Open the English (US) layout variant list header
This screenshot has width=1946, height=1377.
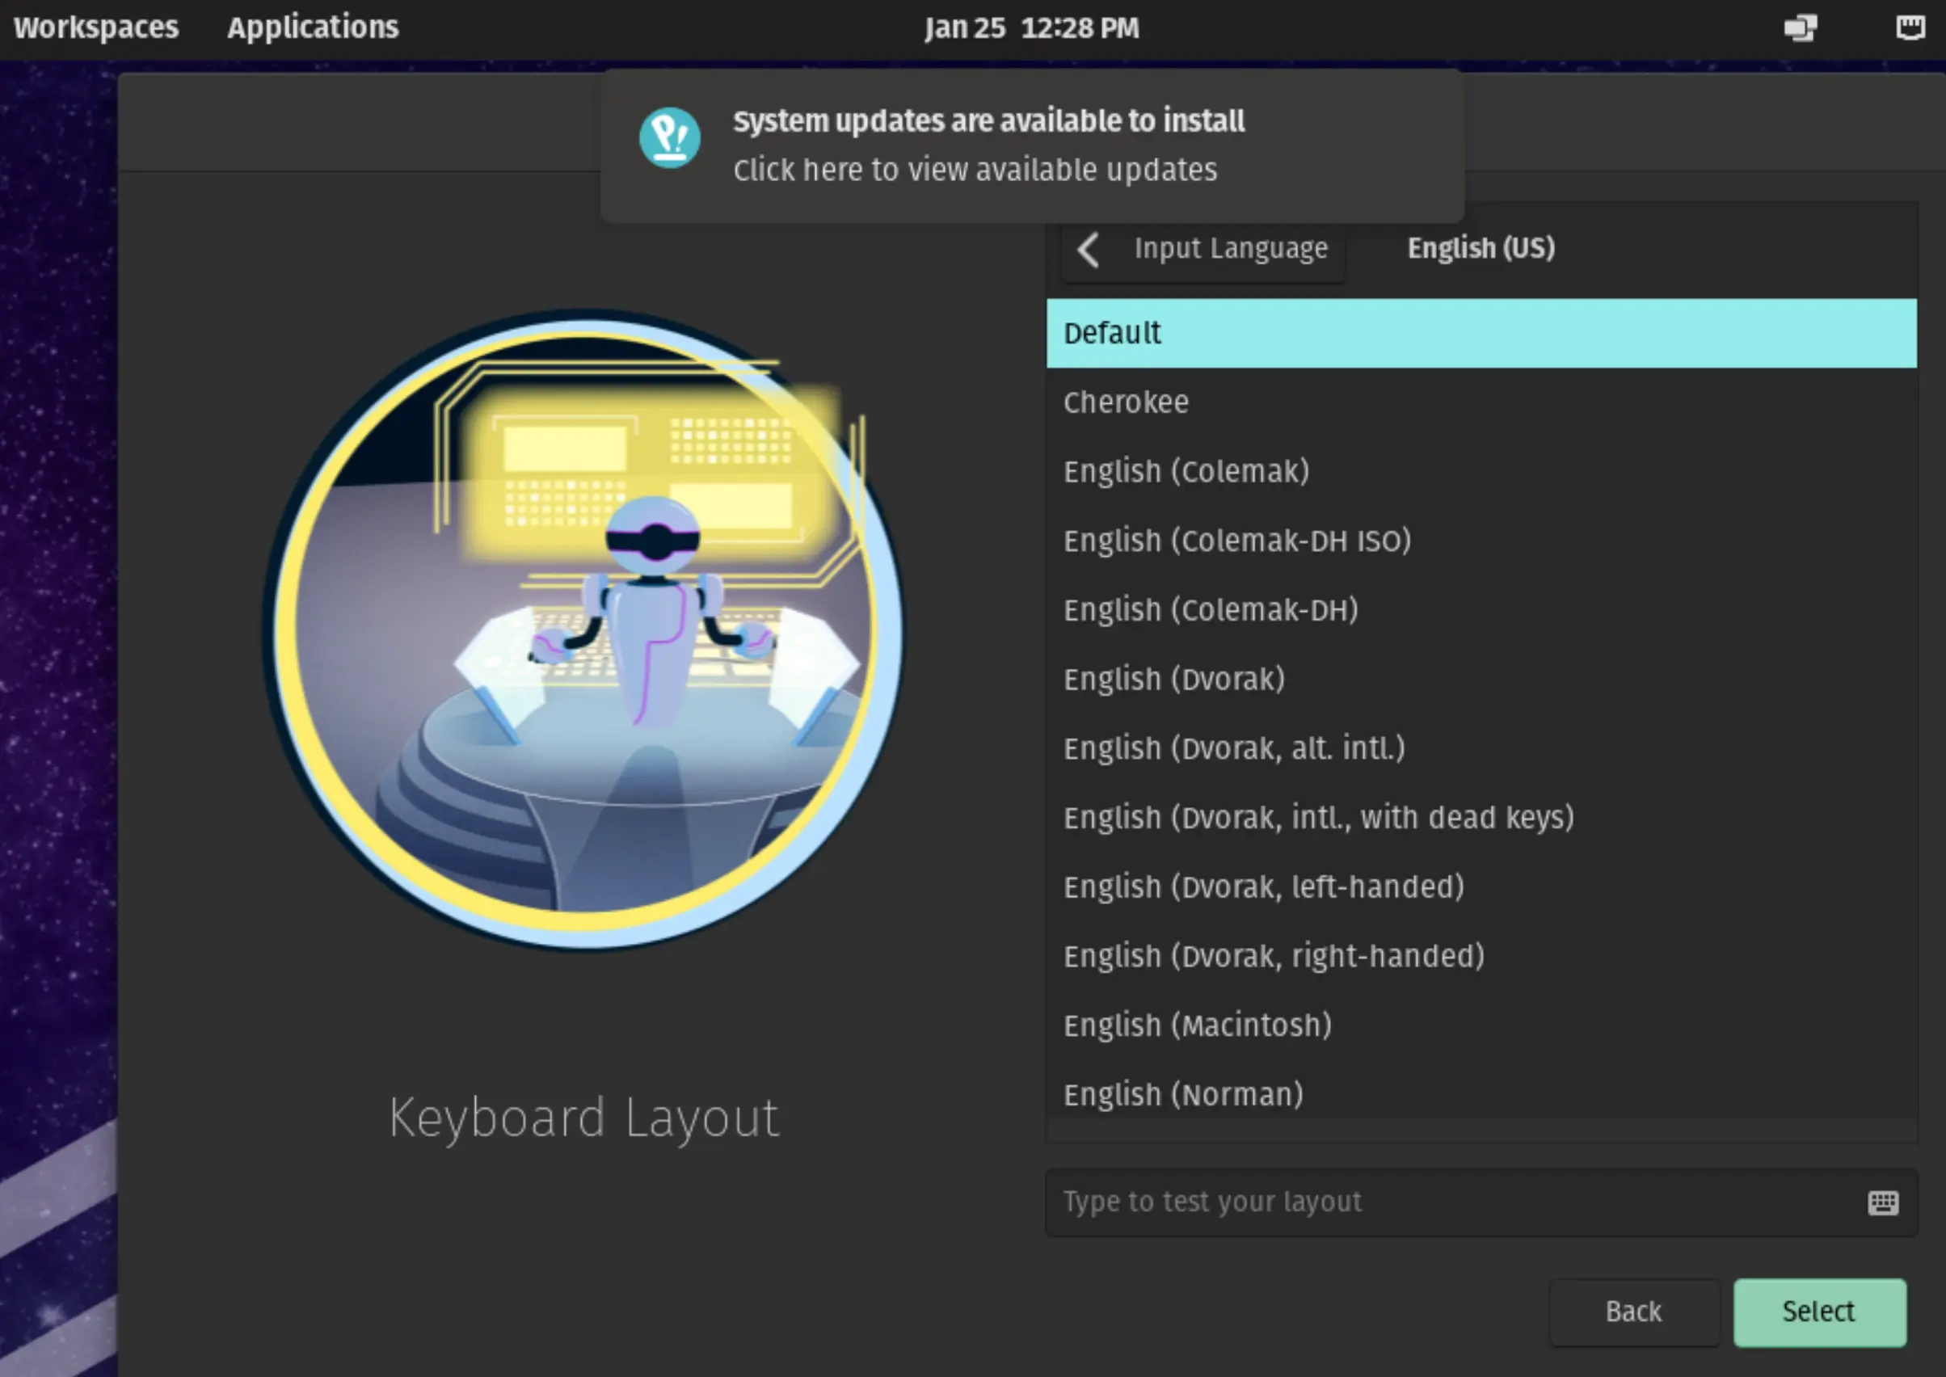(x=1480, y=248)
